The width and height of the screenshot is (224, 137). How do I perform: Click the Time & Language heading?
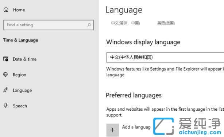20,40
